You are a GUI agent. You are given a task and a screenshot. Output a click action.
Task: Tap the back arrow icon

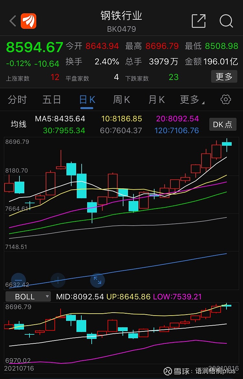(x=13, y=21)
